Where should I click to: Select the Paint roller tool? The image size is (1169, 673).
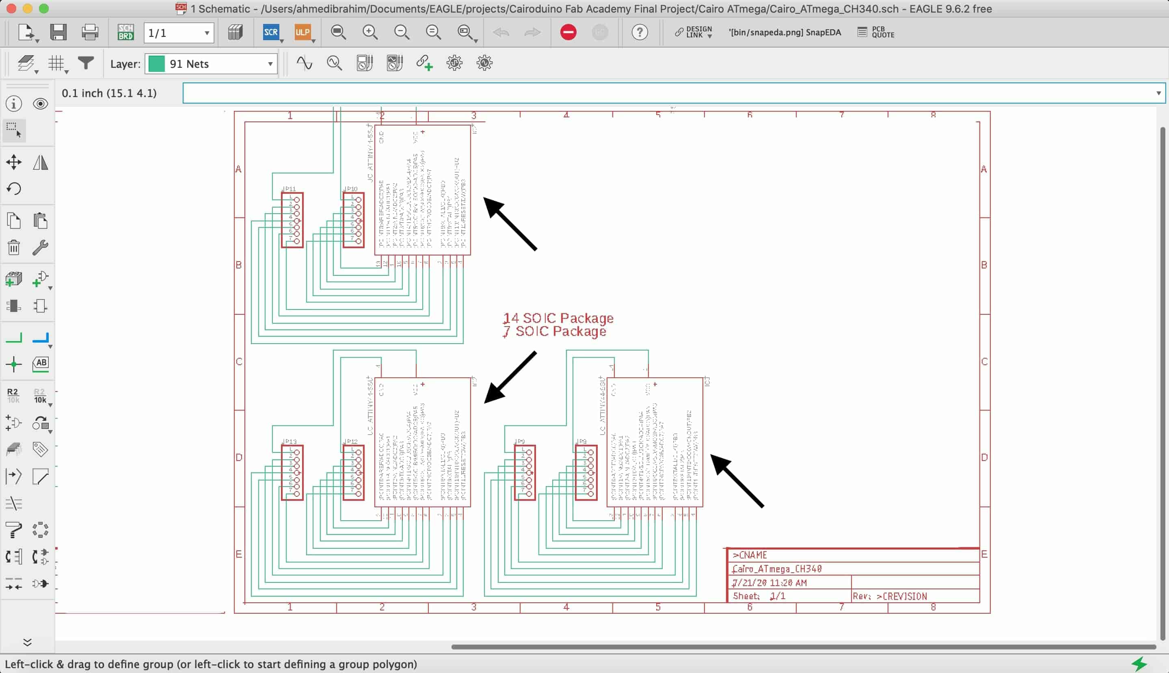click(x=14, y=530)
